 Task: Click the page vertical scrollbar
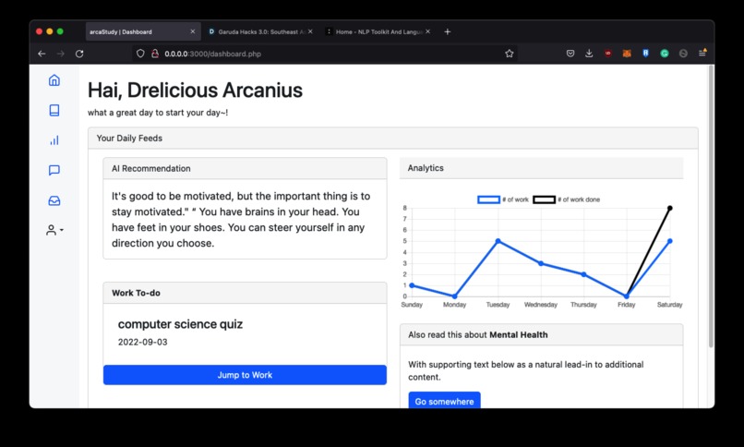[x=711, y=207]
